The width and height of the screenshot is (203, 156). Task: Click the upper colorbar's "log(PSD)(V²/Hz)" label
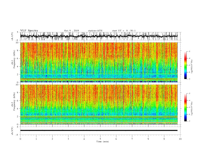(192, 67)
